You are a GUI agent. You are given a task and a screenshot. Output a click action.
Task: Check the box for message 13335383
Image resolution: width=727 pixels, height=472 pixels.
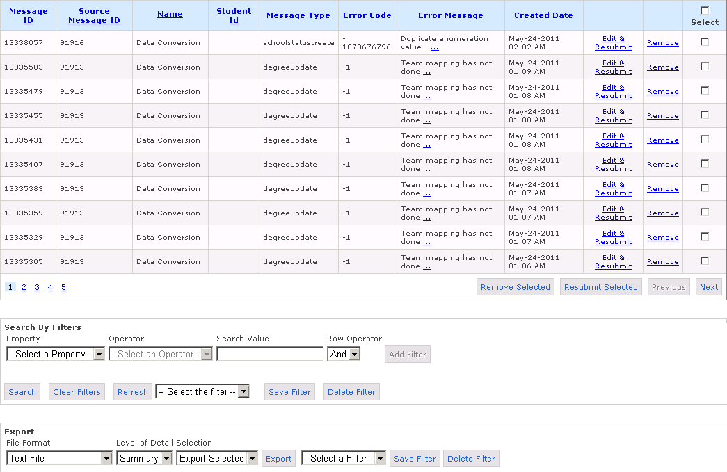(x=705, y=188)
